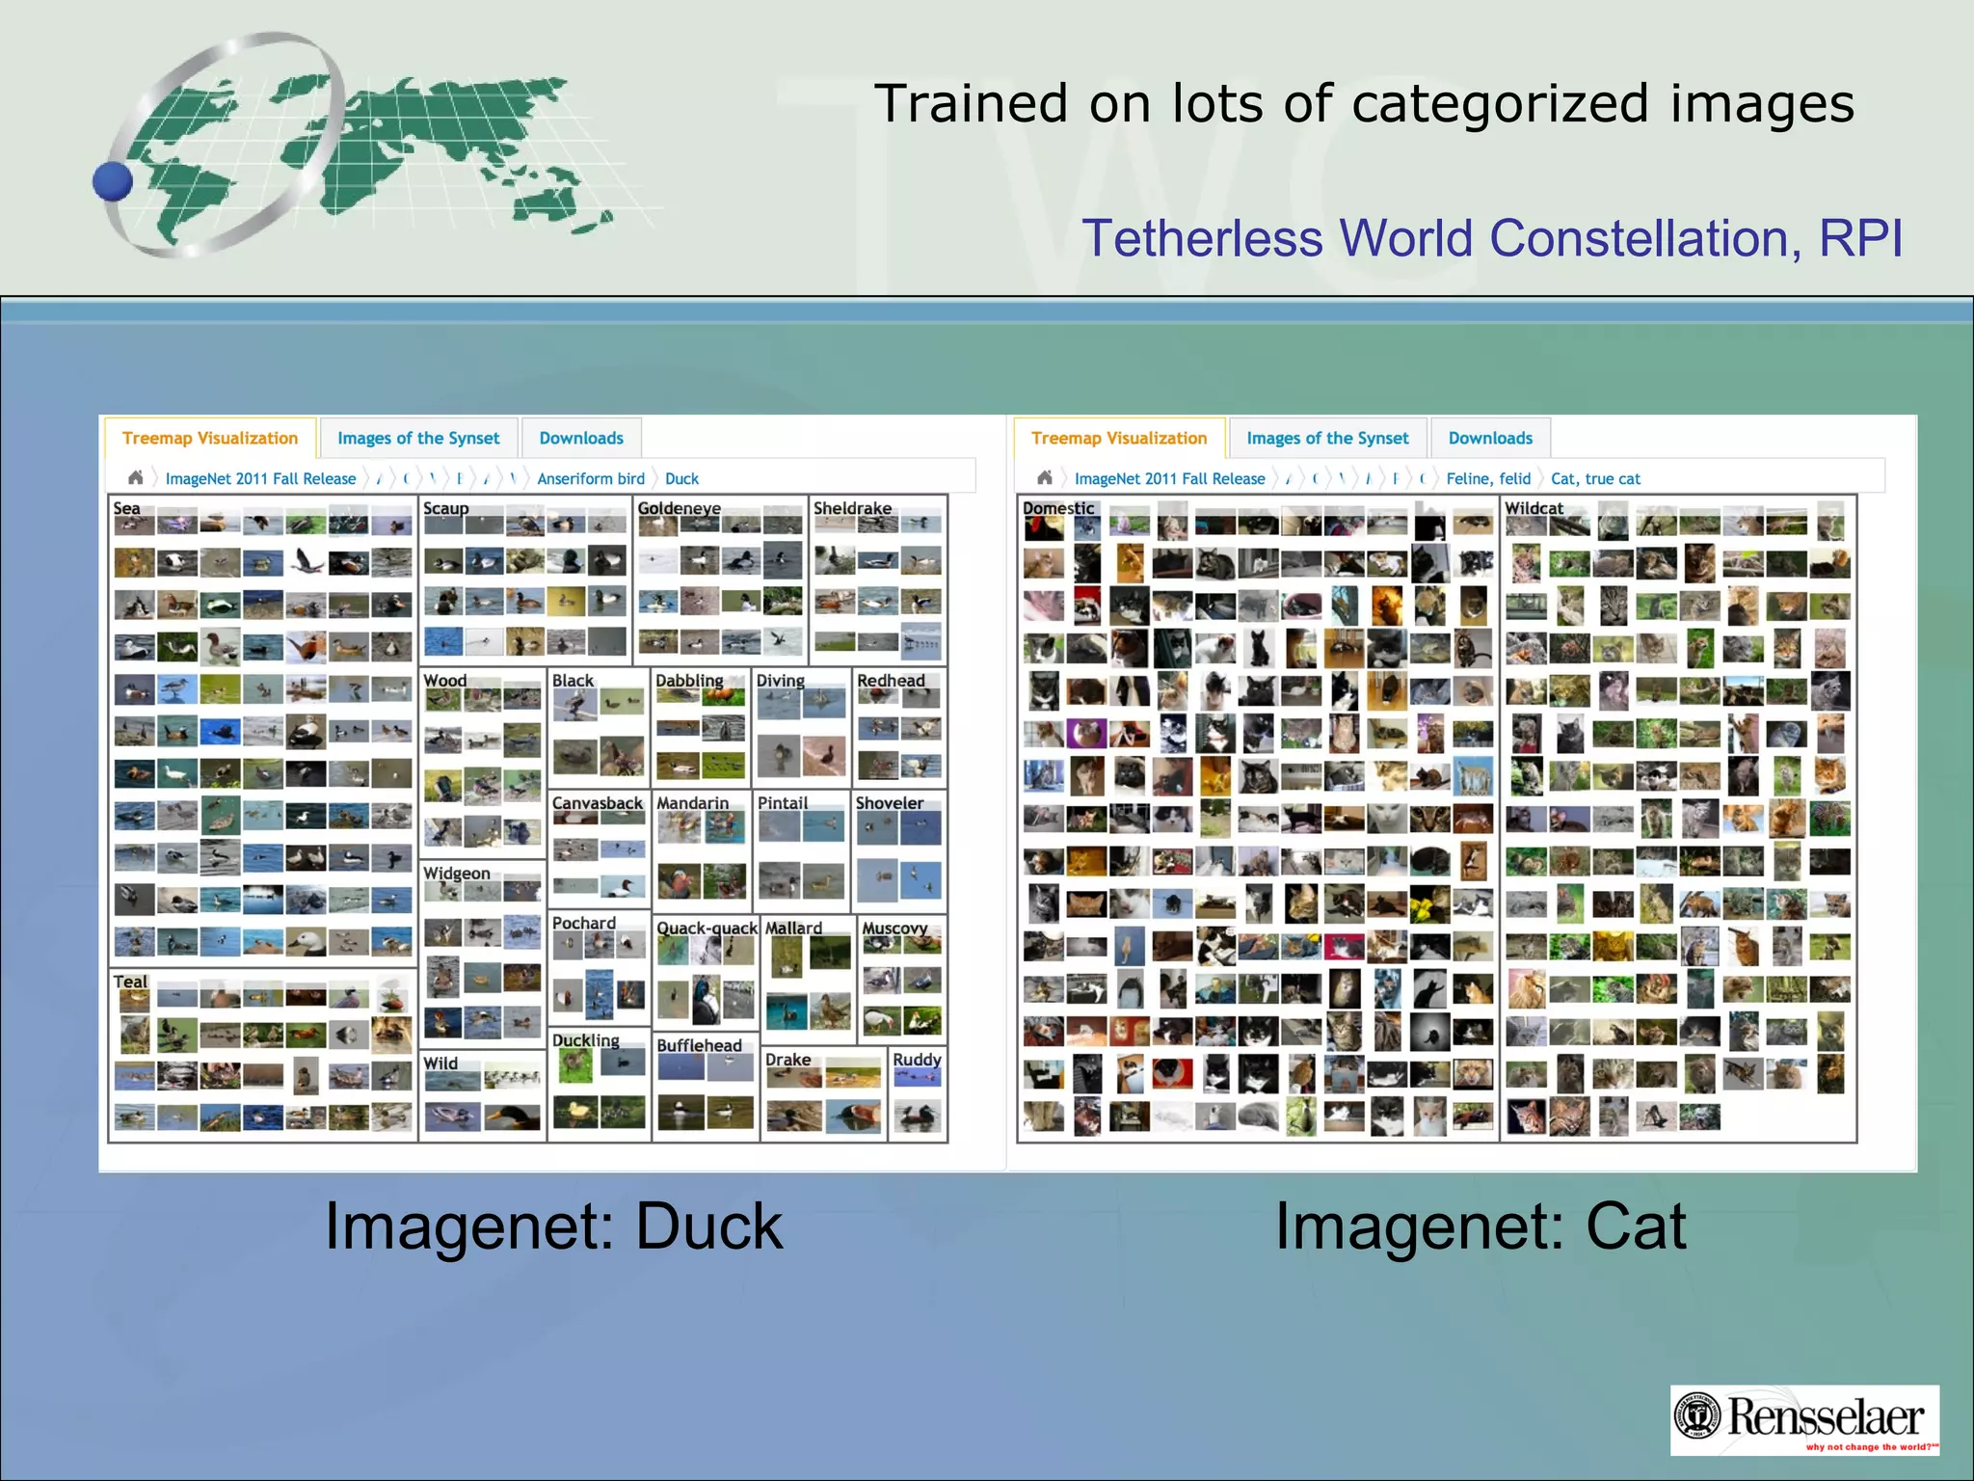Click the Rensselaer seal logo

[1697, 1416]
